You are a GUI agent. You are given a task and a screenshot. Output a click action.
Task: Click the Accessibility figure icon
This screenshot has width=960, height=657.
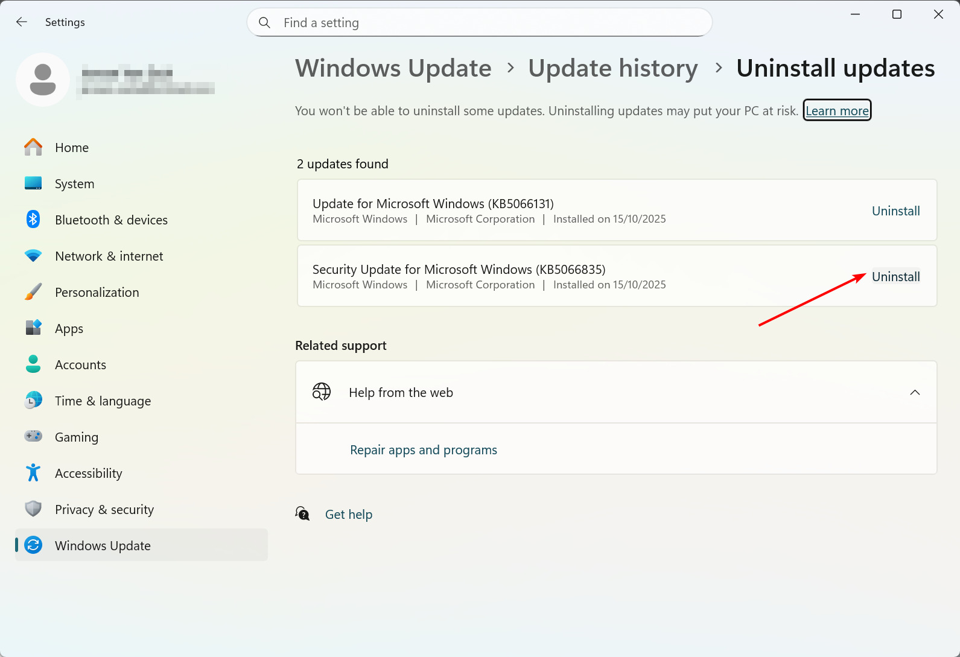(x=33, y=473)
